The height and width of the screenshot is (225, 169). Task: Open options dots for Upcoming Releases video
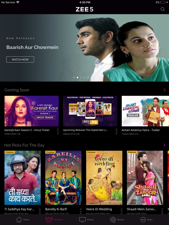pyautogui.click(x=116, y=132)
